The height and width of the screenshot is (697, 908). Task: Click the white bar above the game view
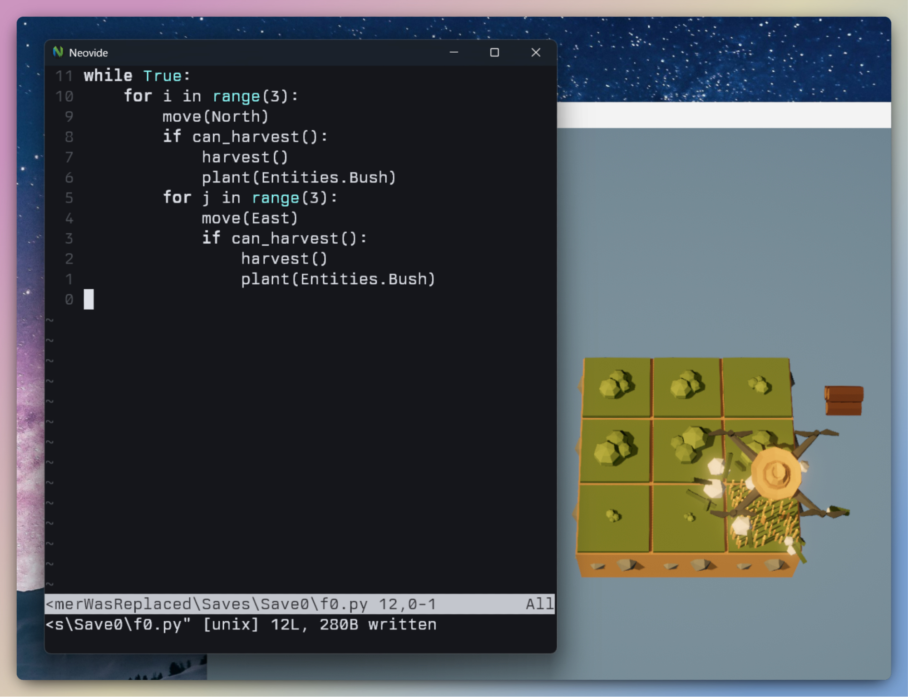pyautogui.click(x=724, y=115)
